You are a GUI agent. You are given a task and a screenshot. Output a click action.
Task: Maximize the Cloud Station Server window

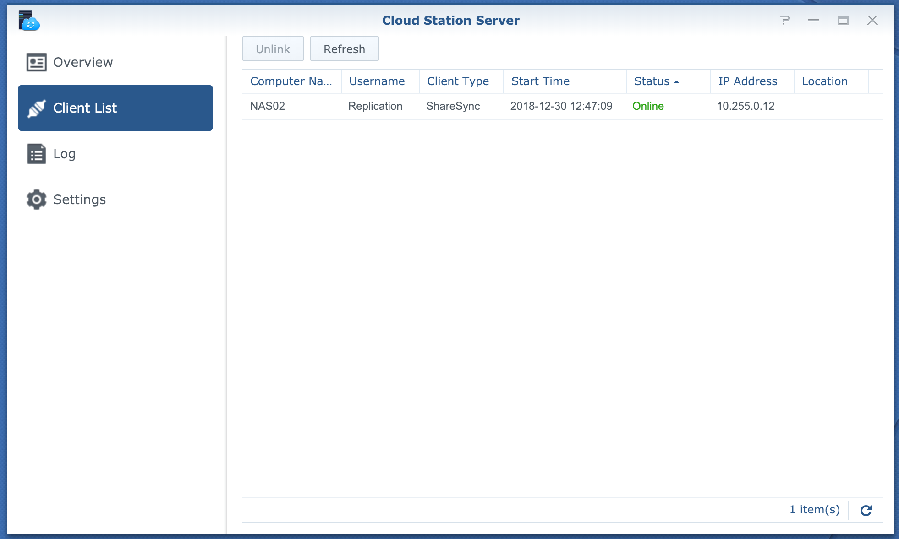[x=843, y=20]
